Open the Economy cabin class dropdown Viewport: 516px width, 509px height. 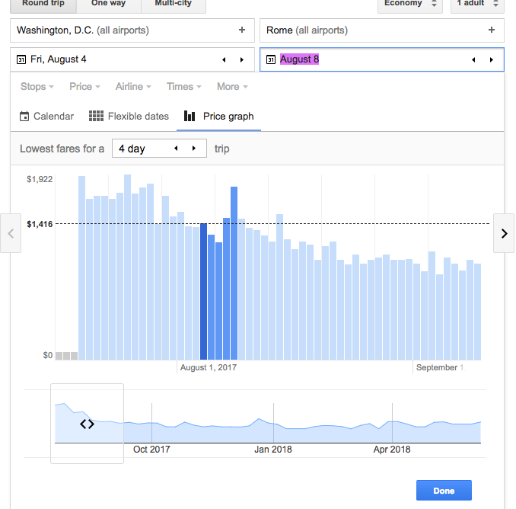point(409,4)
